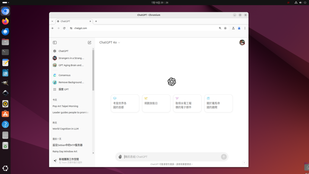The image size is (309, 174).
Task: Launch Inkscape from the dock
Action: point(5,93)
